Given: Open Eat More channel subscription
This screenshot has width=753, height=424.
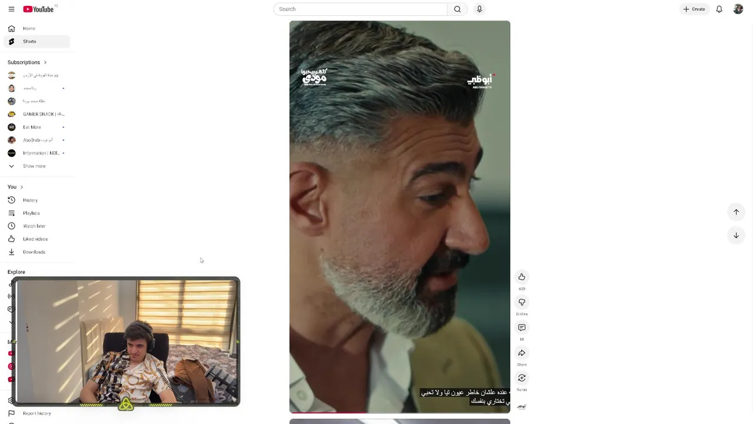Looking at the screenshot, I should (x=36, y=127).
